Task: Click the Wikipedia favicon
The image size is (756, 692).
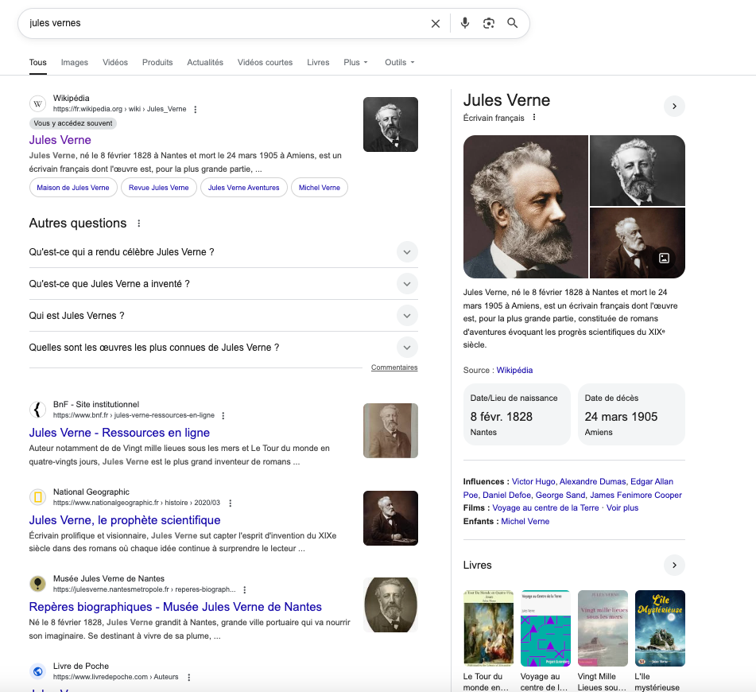Action: click(x=37, y=103)
